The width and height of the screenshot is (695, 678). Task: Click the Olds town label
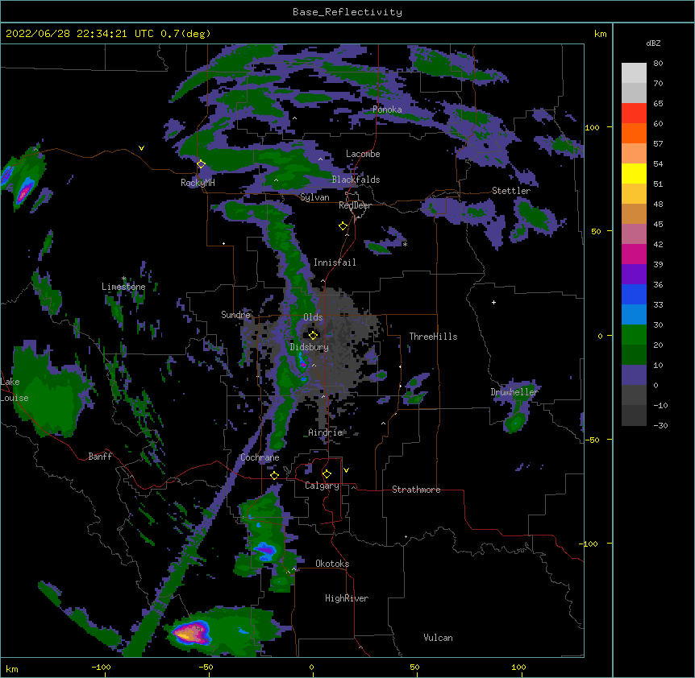tap(313, 317)
